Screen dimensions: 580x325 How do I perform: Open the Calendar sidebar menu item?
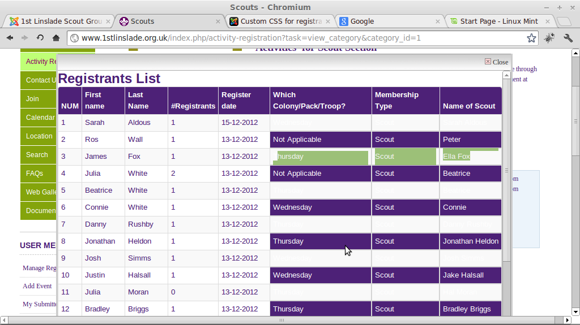(39, 118)
